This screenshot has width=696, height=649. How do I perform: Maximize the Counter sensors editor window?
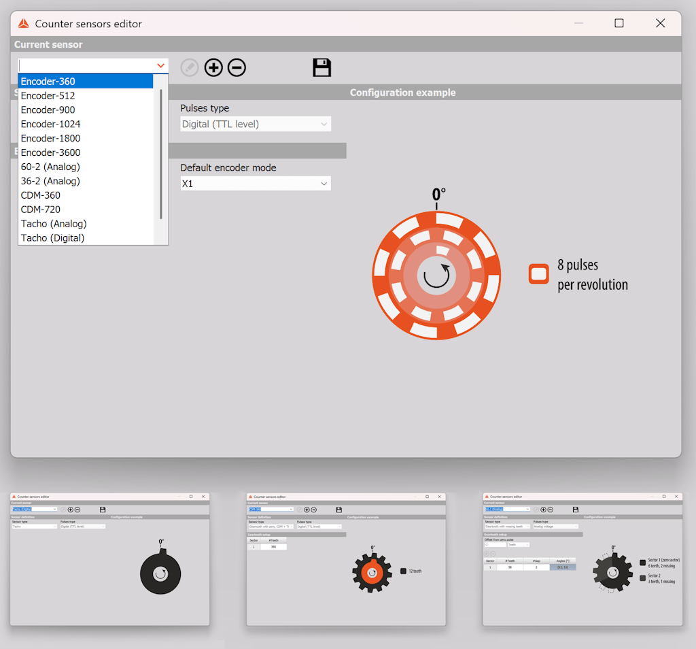(x=619, y=23)
